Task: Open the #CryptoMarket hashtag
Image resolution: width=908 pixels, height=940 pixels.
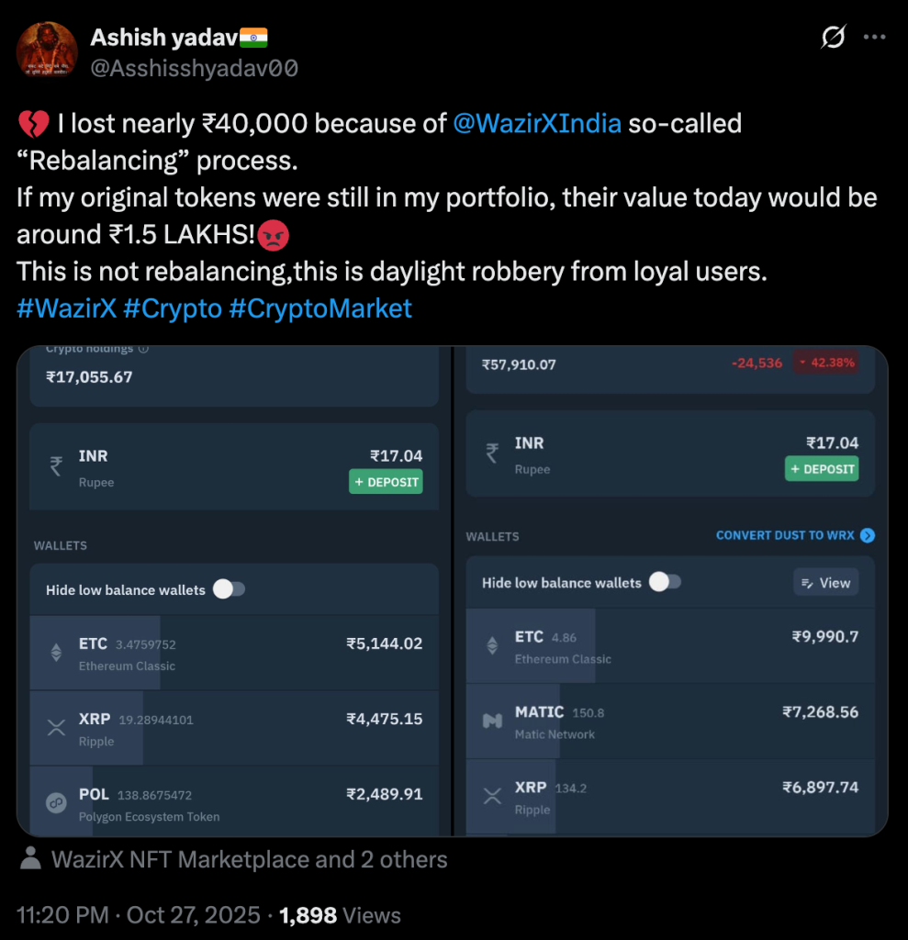Action: [x=320, y=308]
